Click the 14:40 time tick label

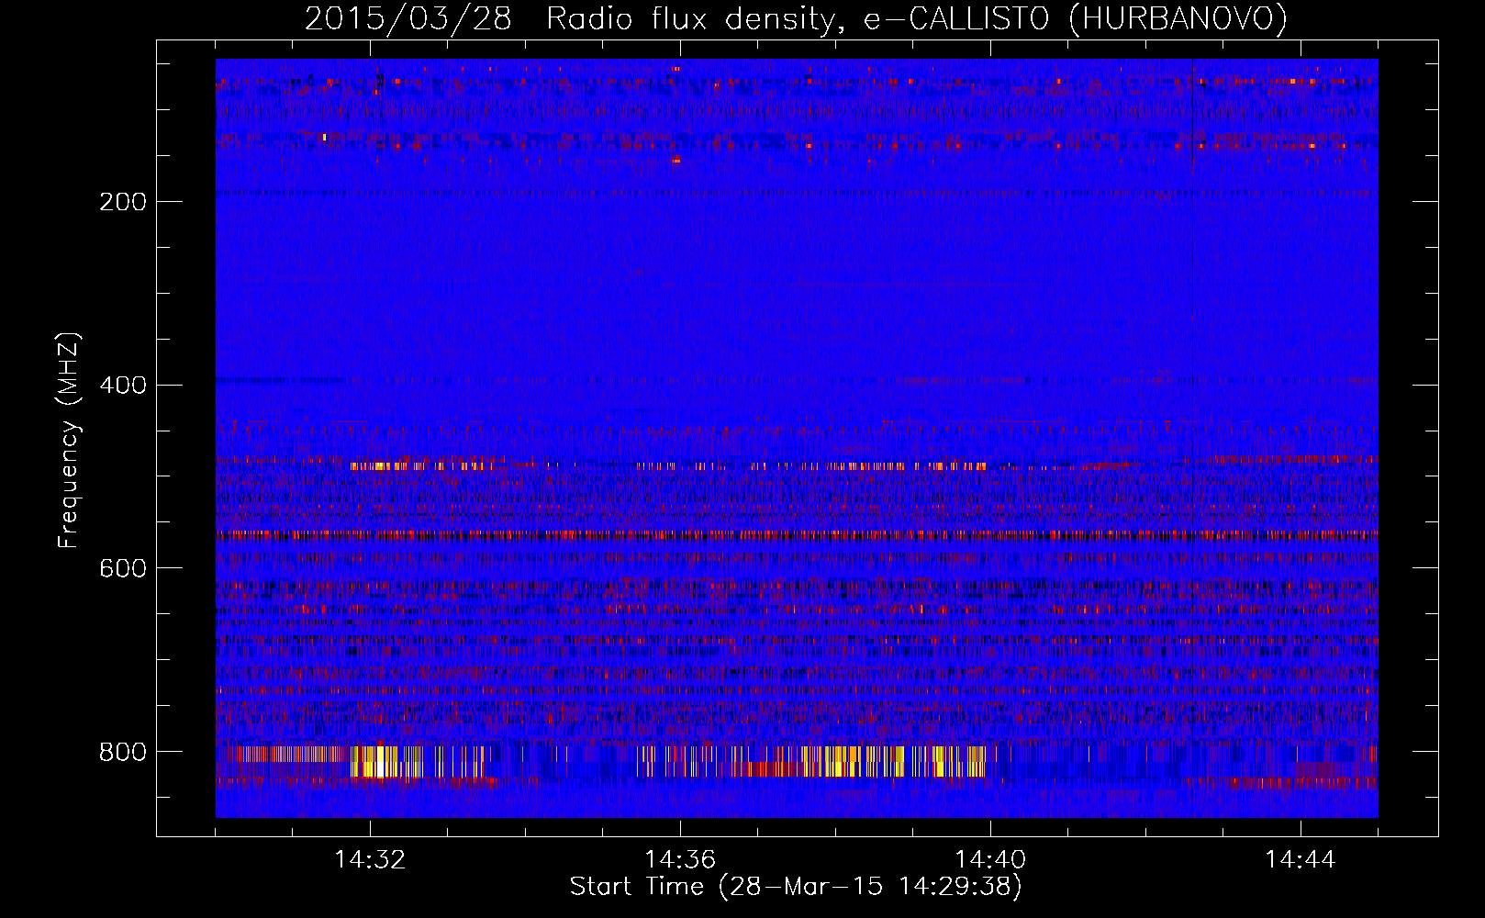coord(990,860)
